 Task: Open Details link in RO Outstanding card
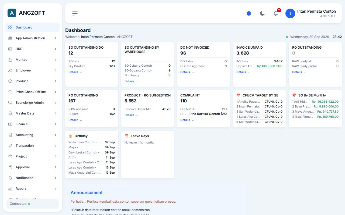pos(299,72)
